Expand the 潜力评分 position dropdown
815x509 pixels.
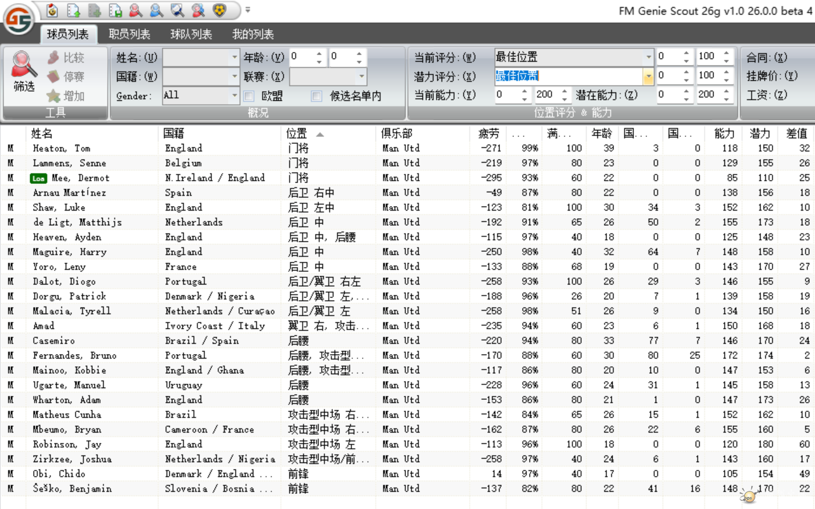click(x=648, y=76)
